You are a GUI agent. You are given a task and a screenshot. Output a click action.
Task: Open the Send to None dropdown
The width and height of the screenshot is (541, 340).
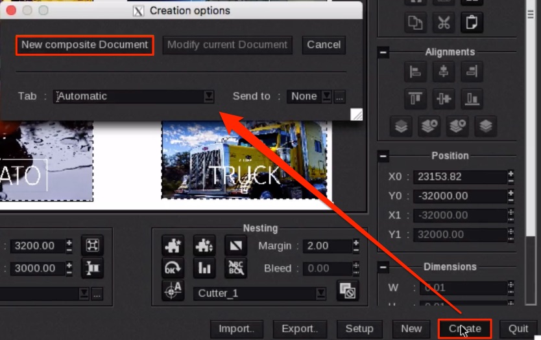[326, 96]
